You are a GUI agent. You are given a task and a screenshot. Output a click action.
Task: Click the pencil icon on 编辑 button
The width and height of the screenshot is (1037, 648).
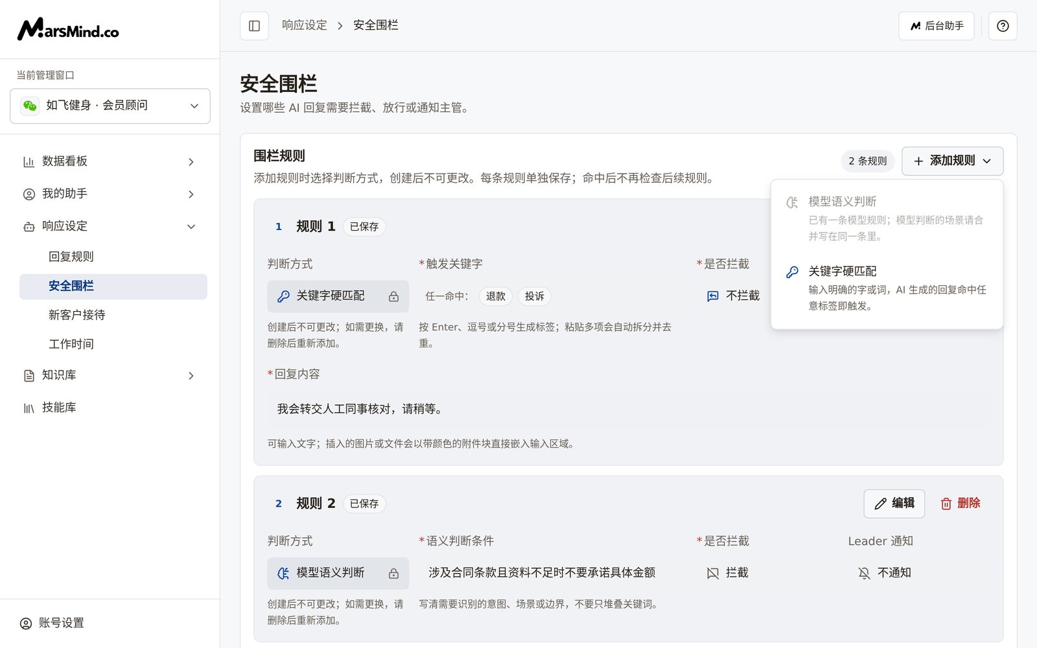[x=880, y=503]
